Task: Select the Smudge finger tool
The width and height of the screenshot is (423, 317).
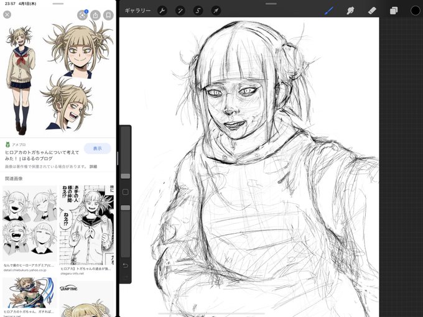Action: 350,11
